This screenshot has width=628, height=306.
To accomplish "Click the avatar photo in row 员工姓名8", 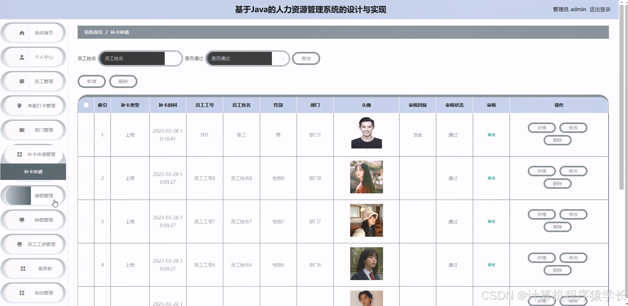I will click(367, 177).
